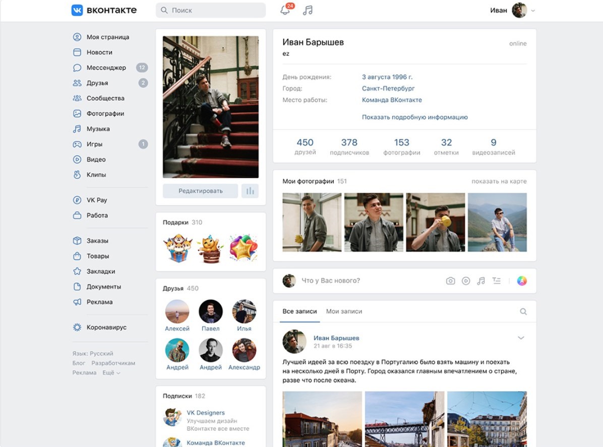Open post options chevron on Иван's post
603x447 pixels.
tap(521, 338)
